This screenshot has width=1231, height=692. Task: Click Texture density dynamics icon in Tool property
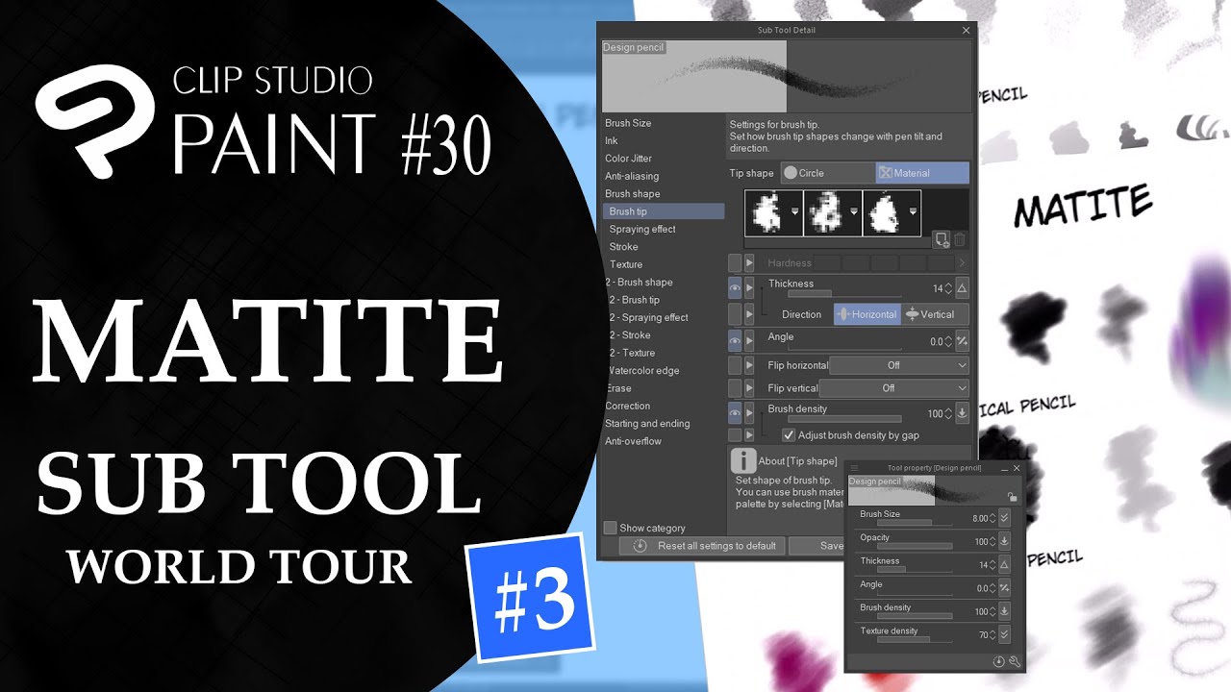[x=1004, y=634]
